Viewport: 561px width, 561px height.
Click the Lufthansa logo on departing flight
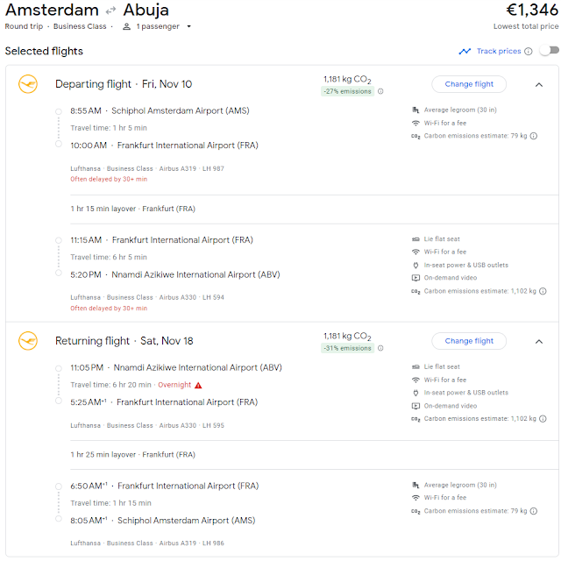[x=27, y=84]
